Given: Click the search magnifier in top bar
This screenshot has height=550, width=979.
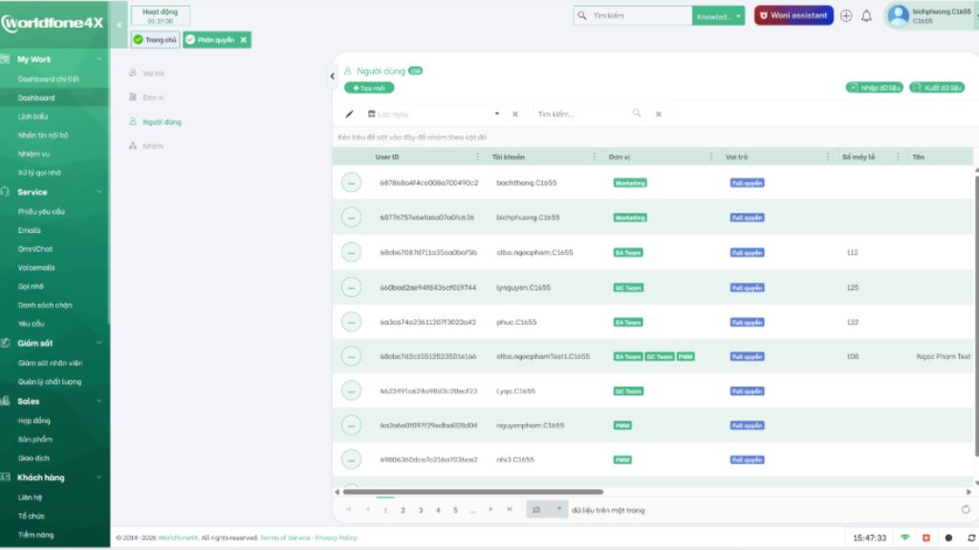Looking at the screenshot, I should [582, 15].
